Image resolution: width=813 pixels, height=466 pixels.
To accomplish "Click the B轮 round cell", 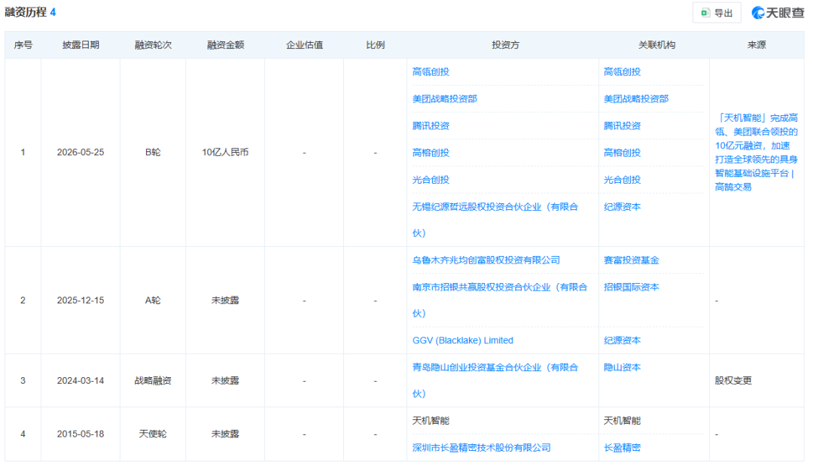I will pyautogui.click(x=153, y=152).
